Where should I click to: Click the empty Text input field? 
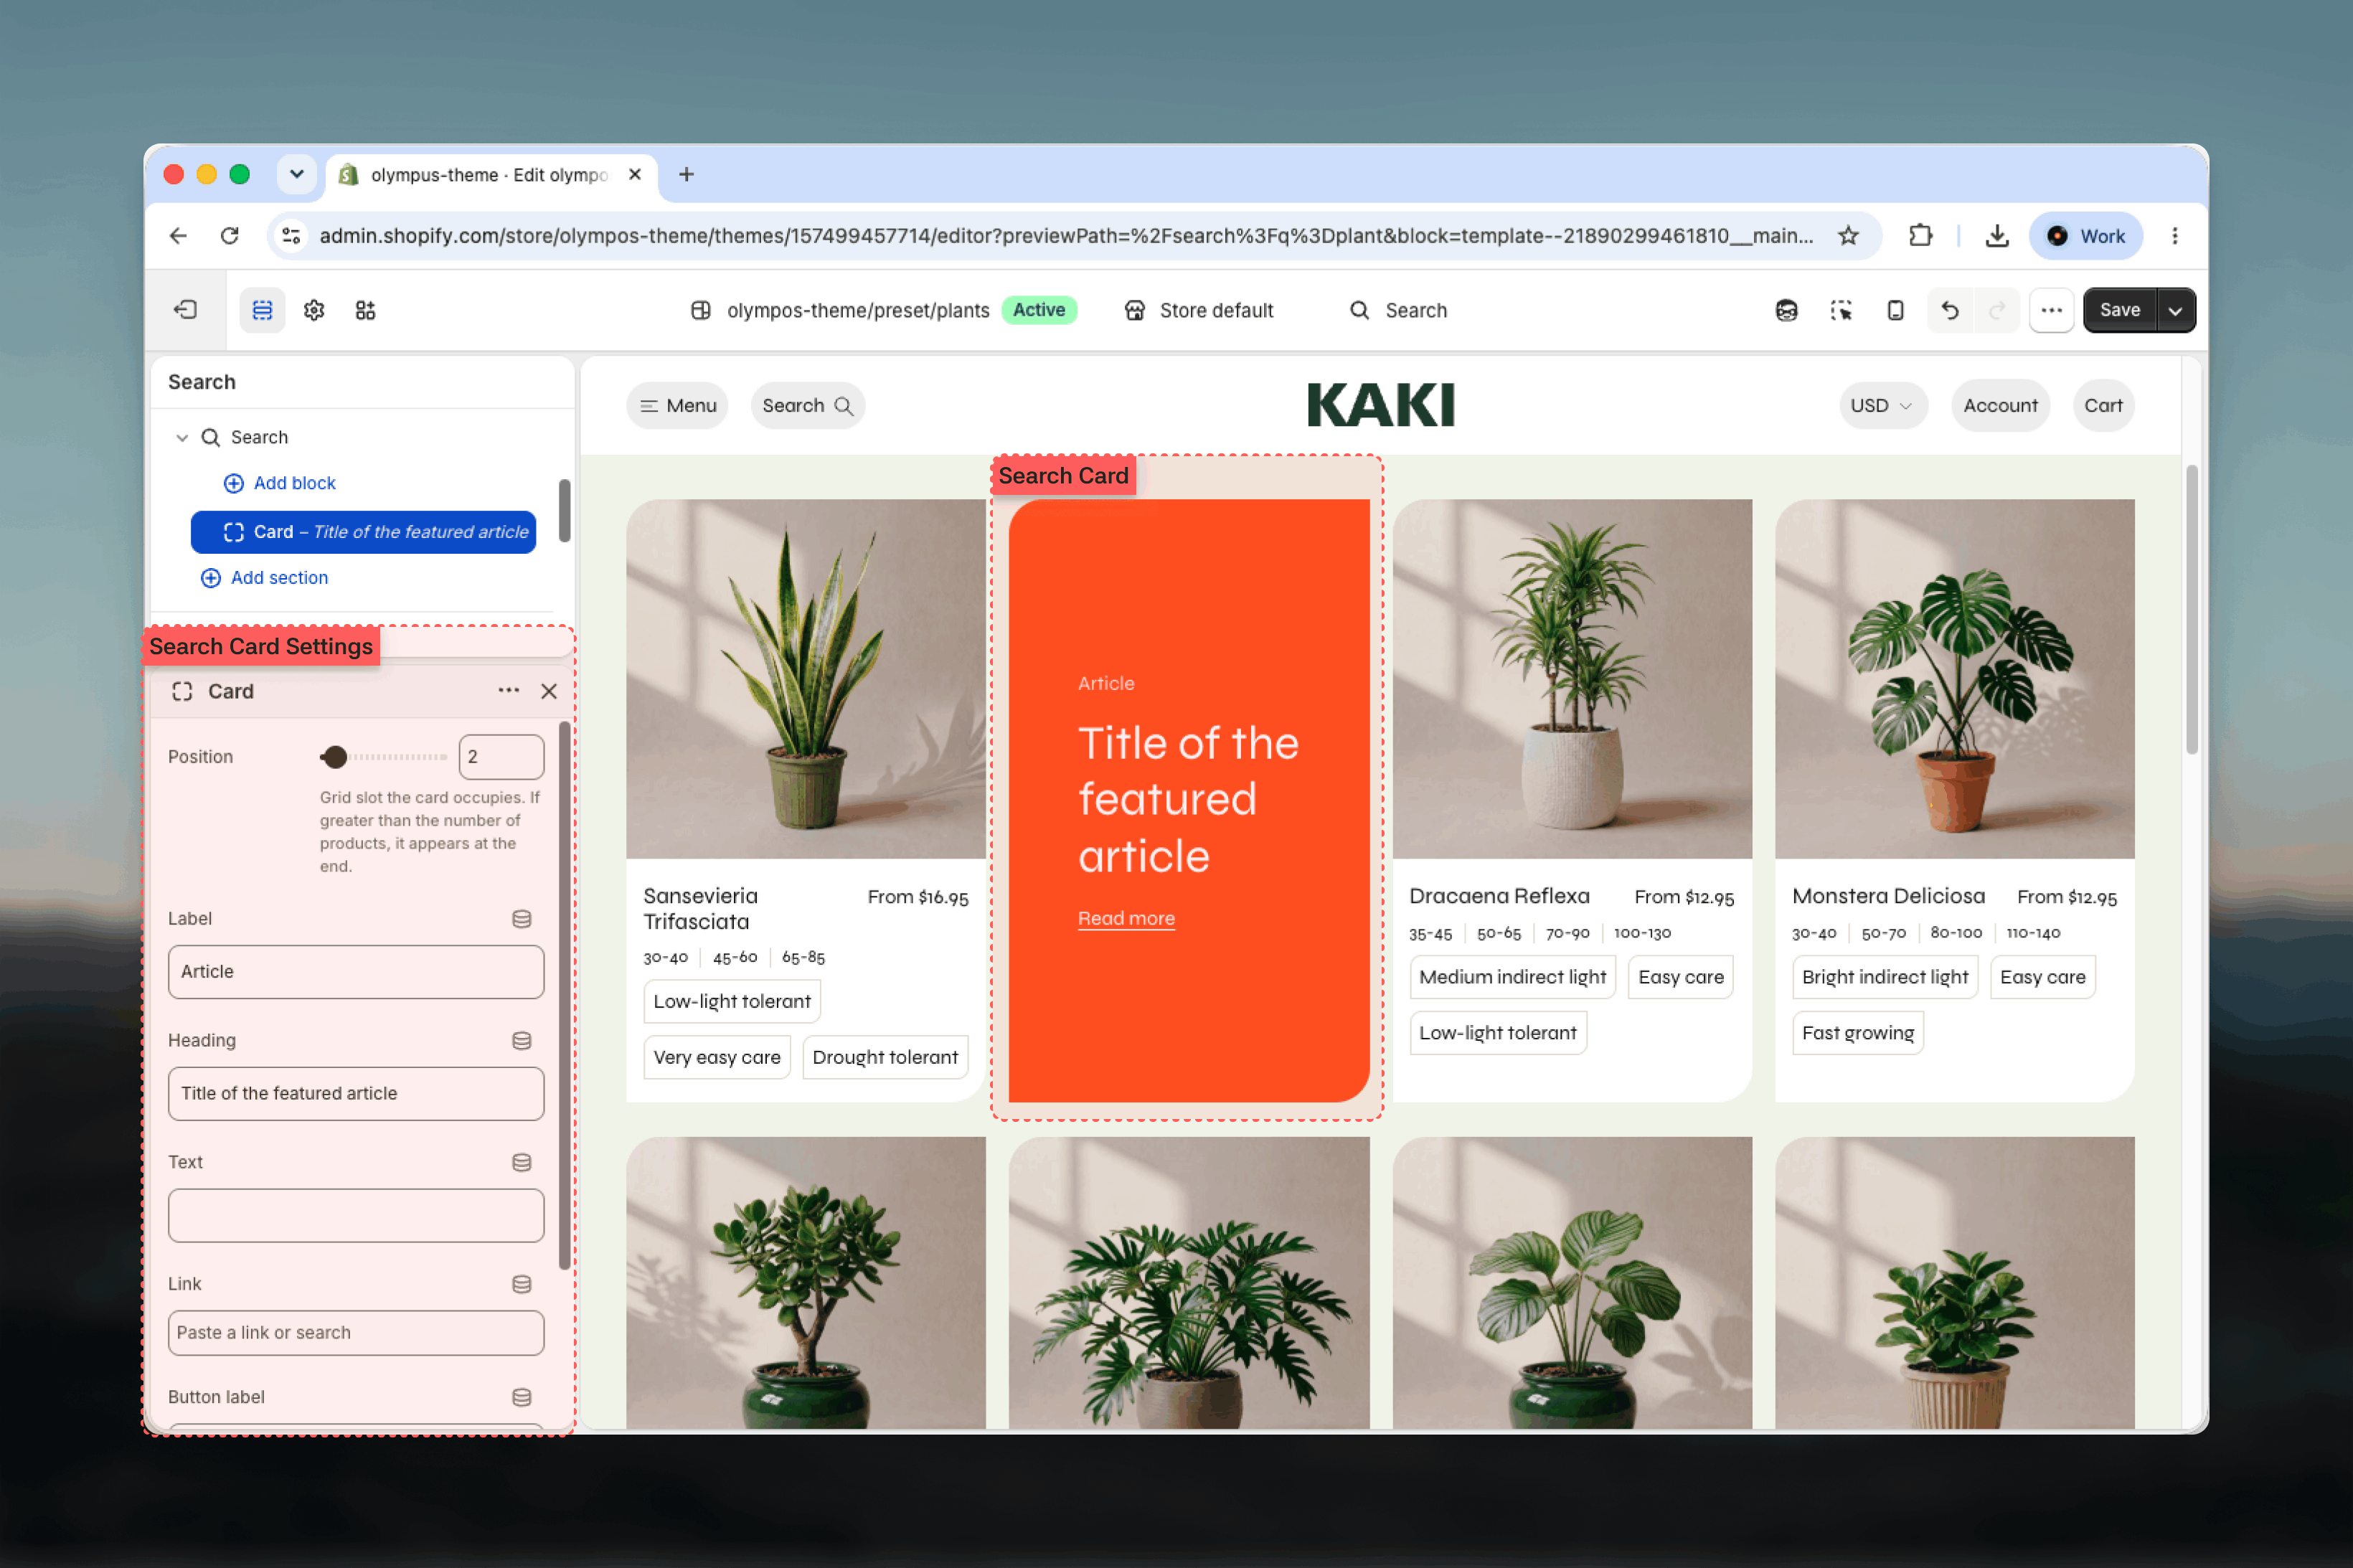tap(356, 1216)
